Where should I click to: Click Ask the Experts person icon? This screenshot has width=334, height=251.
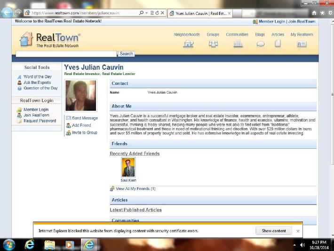(19, 83)
